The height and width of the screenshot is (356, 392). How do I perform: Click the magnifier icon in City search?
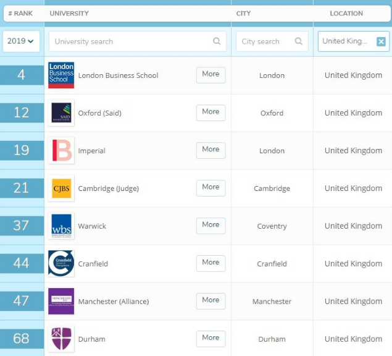click(x=299, y=41)
